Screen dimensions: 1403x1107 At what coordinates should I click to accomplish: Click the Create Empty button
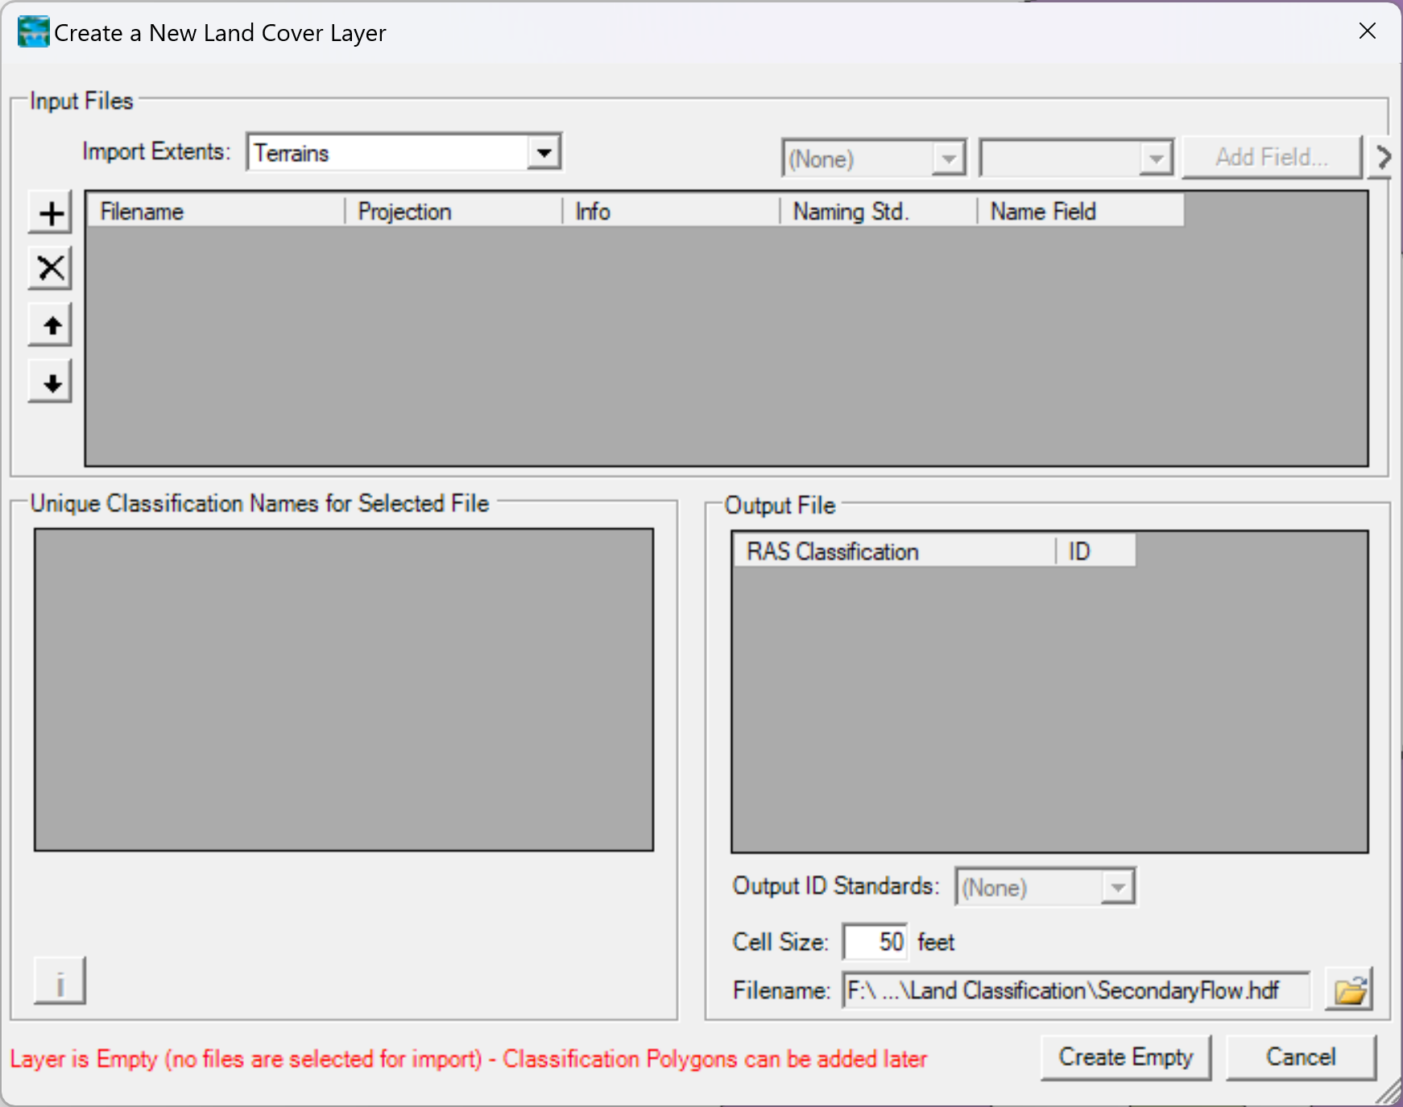[x=1125, y=1057]
